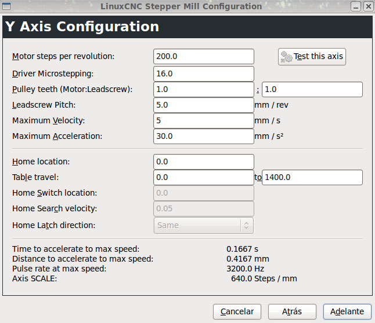Focus the Motor steps per revolution field

click(204, 57)
